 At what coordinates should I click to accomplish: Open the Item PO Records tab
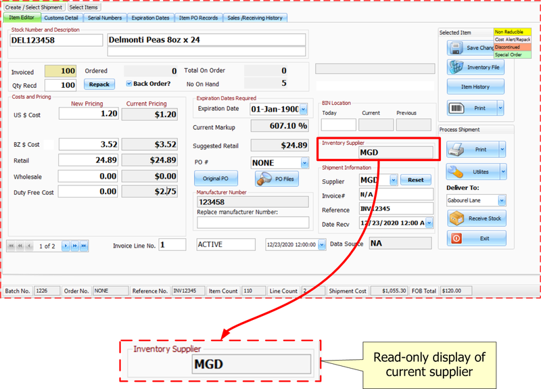click(198, 18)
